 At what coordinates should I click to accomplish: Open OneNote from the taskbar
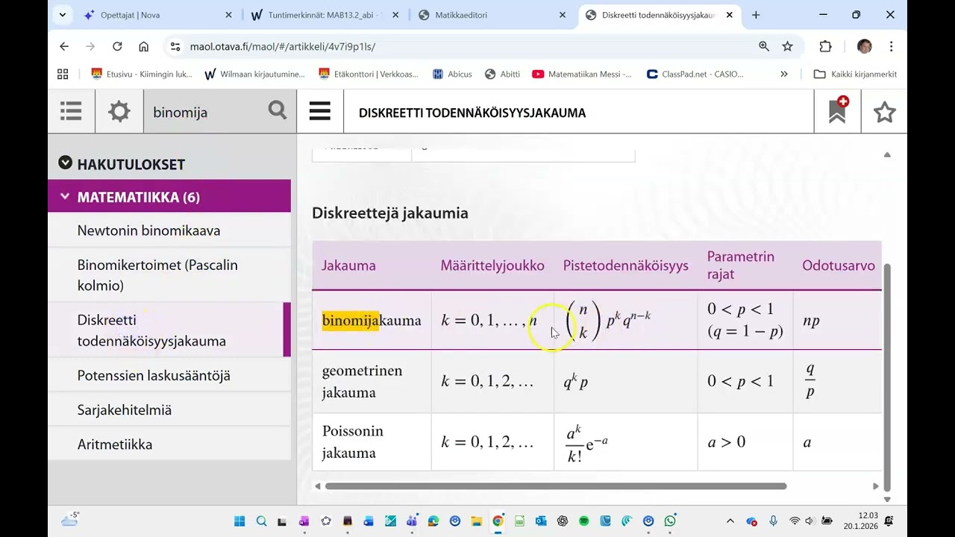(x=304, y=521)
